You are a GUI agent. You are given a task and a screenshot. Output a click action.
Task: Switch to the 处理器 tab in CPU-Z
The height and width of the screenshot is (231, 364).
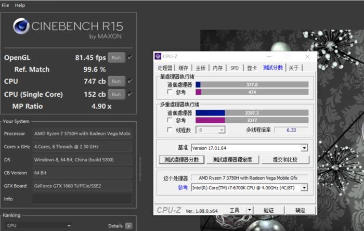point(165,68)
